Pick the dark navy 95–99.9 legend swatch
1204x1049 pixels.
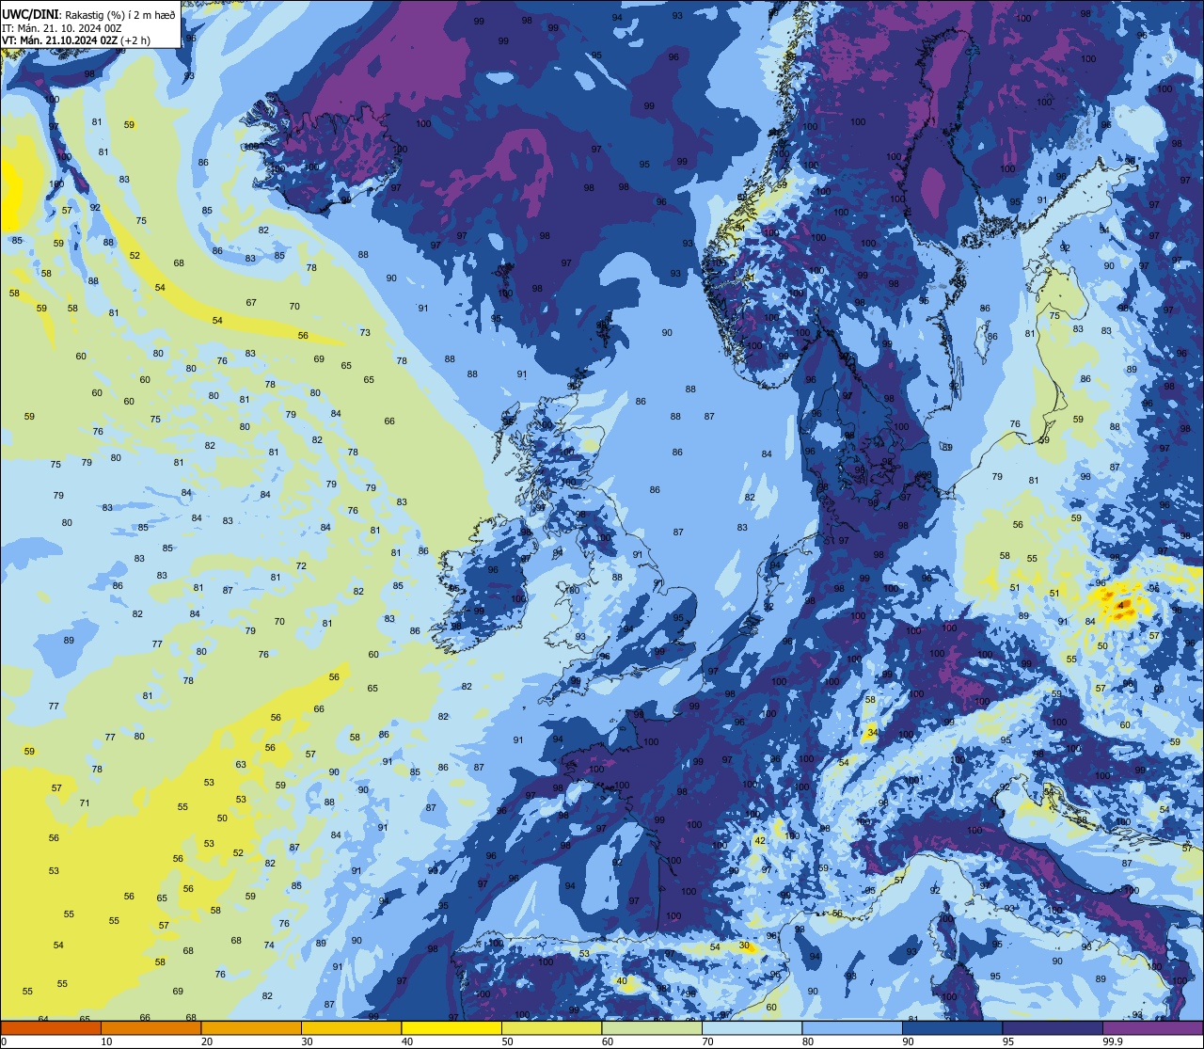[x=1053, y=1027]
